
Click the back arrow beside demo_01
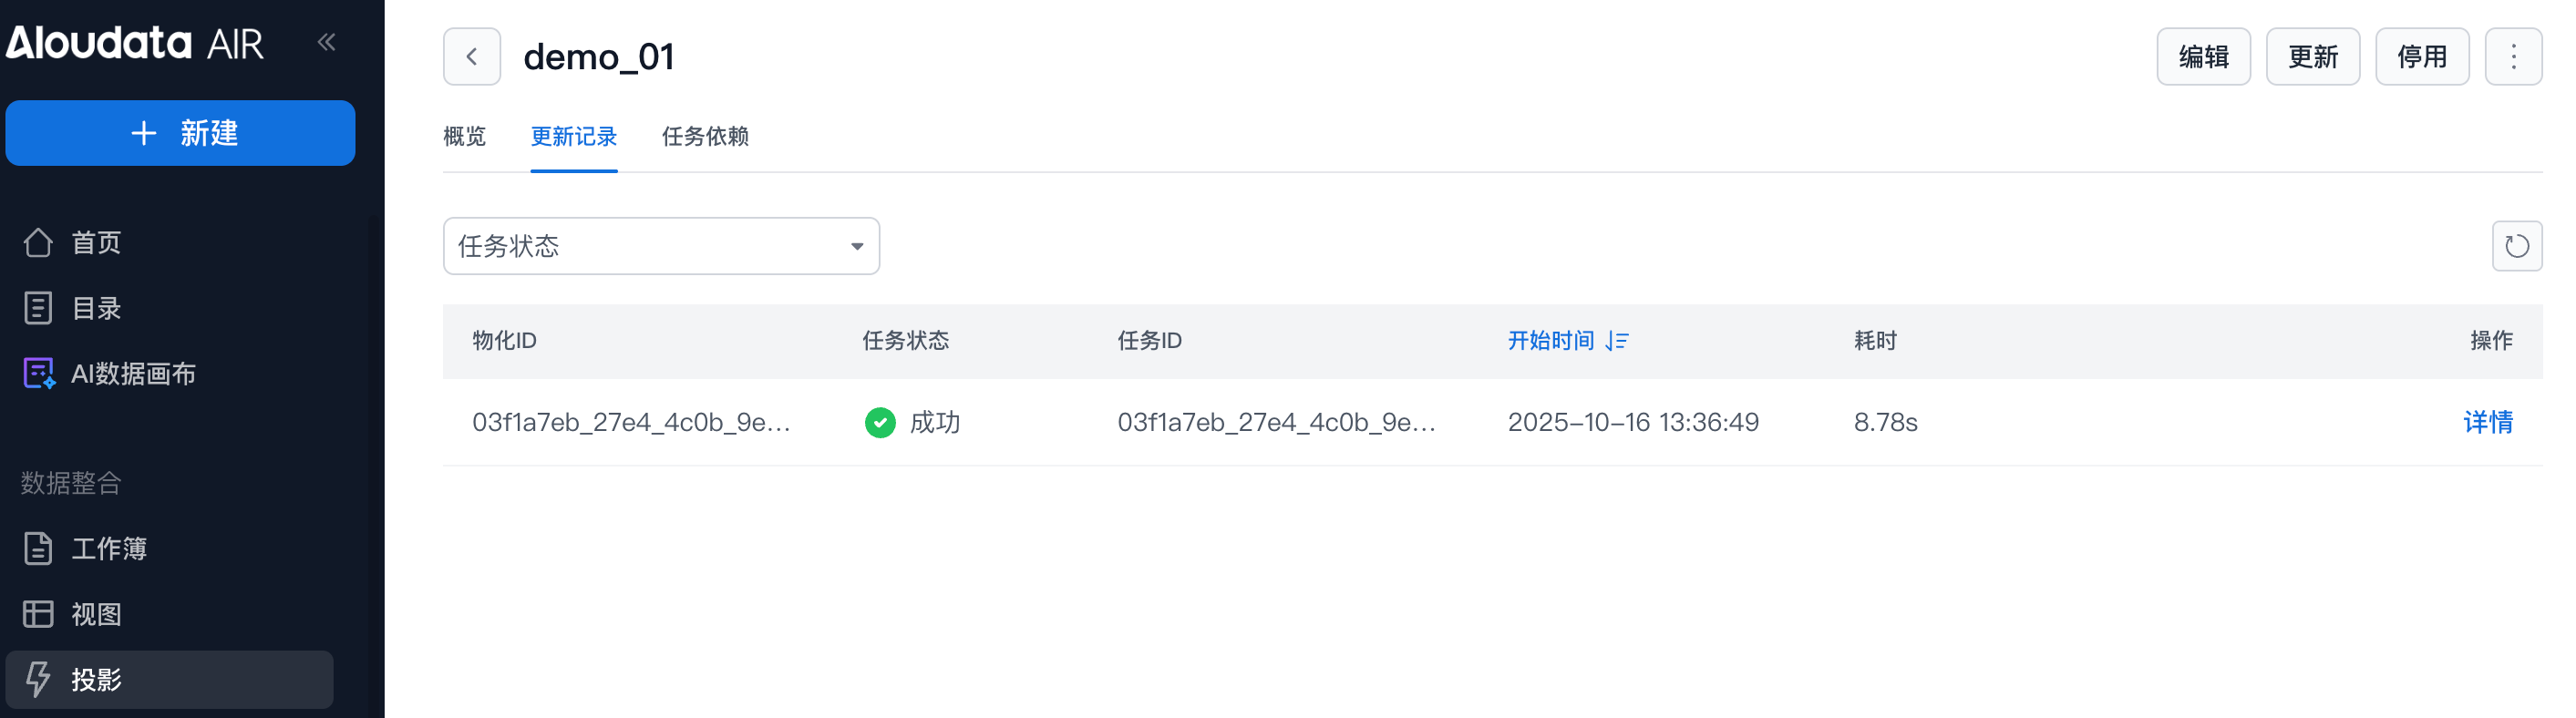coord(472,57)
